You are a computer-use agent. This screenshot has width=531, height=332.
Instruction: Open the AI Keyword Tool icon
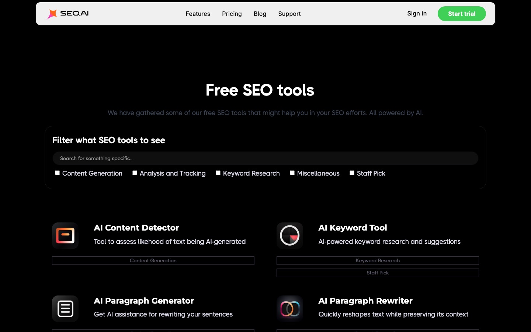click(x=290, y=236)
